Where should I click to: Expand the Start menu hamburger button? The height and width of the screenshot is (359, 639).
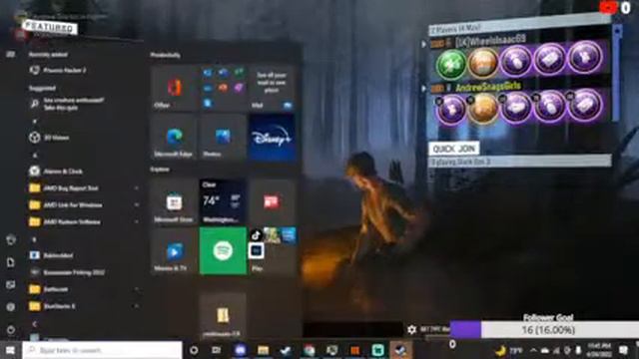tap(11, 54)
